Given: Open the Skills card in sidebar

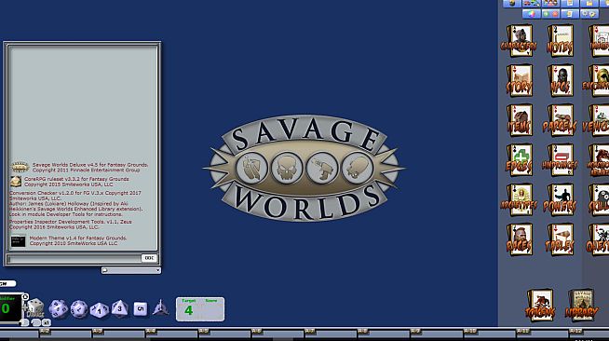Looking at the screenshot, I should point(599,200).
